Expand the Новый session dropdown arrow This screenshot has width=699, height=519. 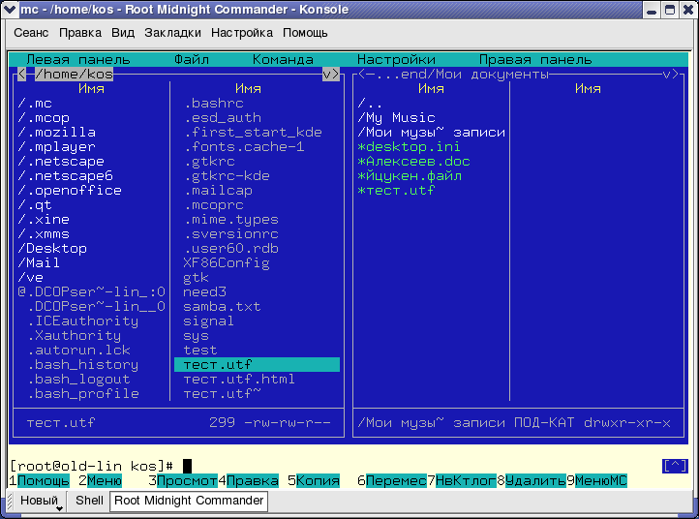pyautogui.click(x=59, y=506)
